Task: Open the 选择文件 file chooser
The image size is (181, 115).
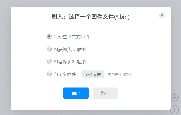Action: (x=93, y=74)
